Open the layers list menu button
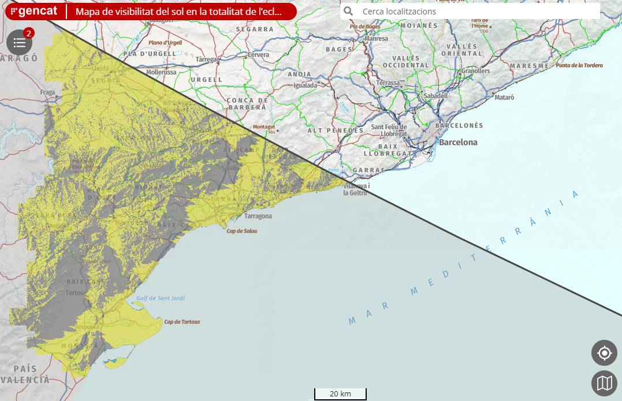The width and height of the screenshot is (622, 401). [19, 43]
